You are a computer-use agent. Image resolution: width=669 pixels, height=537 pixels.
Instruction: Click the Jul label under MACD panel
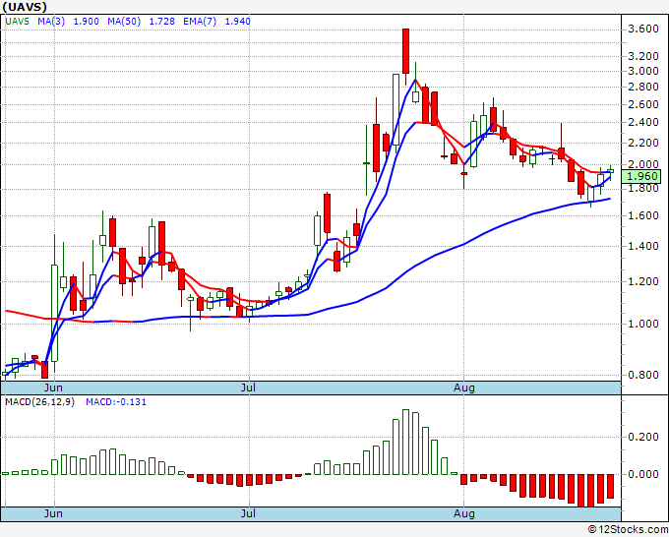(x=248, y=513)
